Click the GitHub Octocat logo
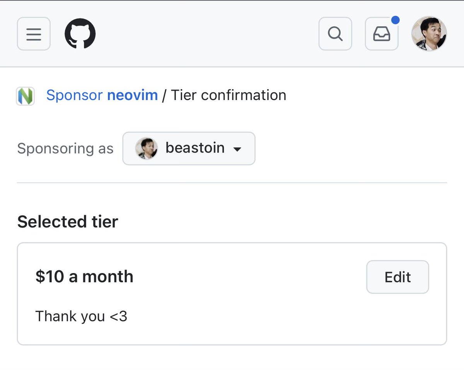The height and width of the screenshot is (370, 464). (80, 34)
